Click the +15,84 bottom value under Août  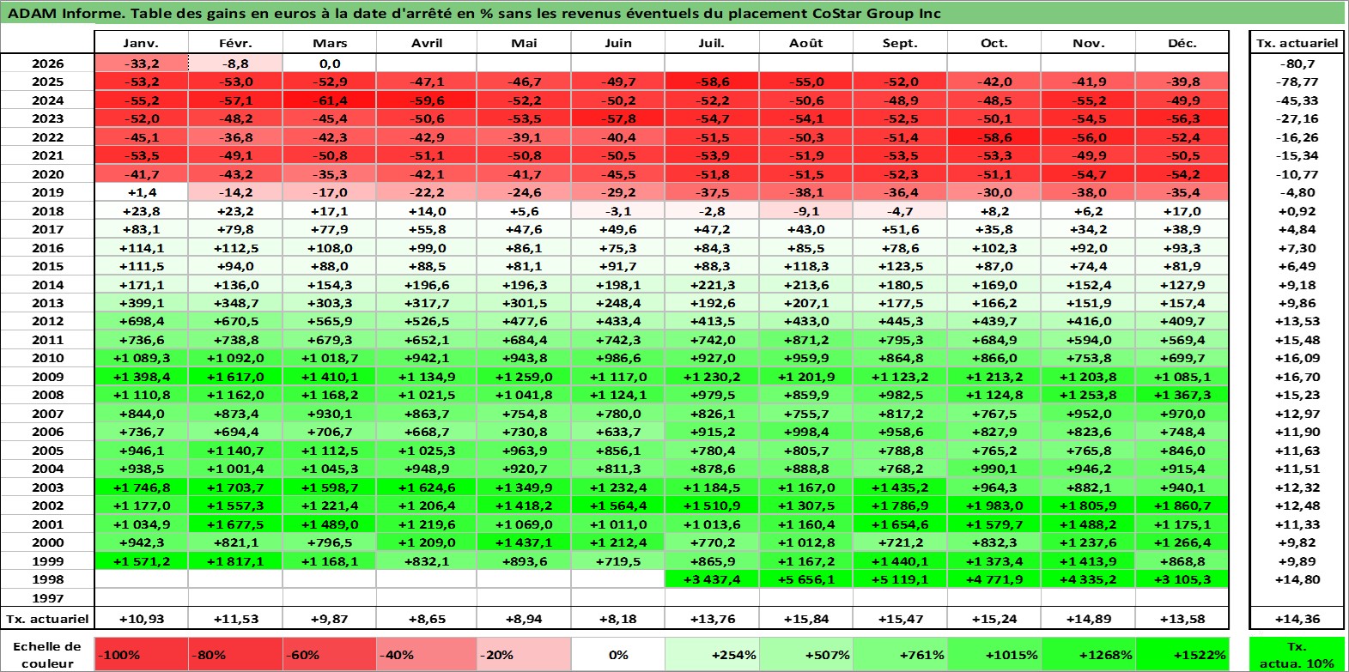point(805,619)
